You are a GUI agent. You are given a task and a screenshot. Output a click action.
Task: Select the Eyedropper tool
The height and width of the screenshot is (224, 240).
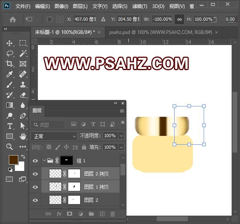click(9, 74)
